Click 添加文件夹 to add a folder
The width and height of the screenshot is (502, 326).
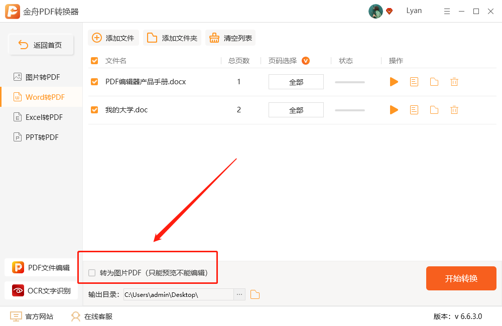(172, 38)
